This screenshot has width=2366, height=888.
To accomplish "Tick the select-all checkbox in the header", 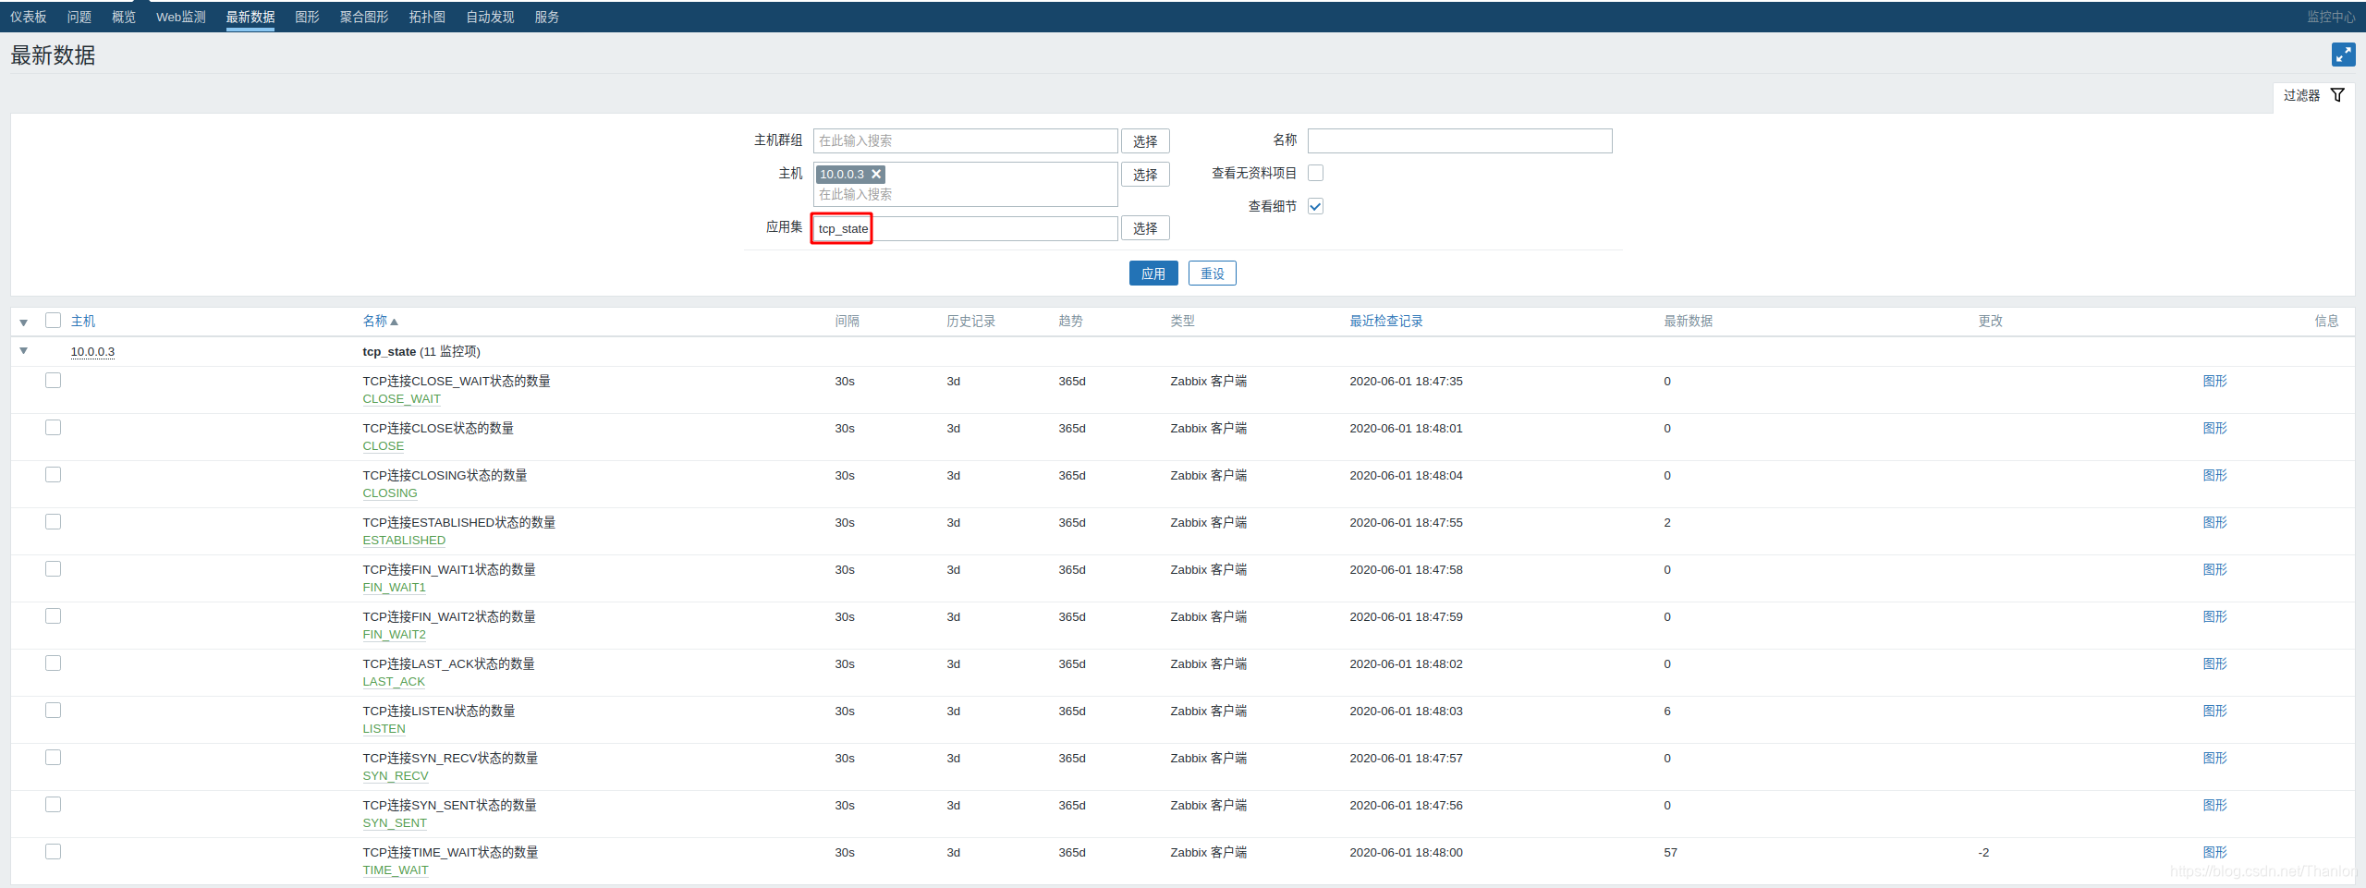I will pyautogui.click(x=54, y=321).
